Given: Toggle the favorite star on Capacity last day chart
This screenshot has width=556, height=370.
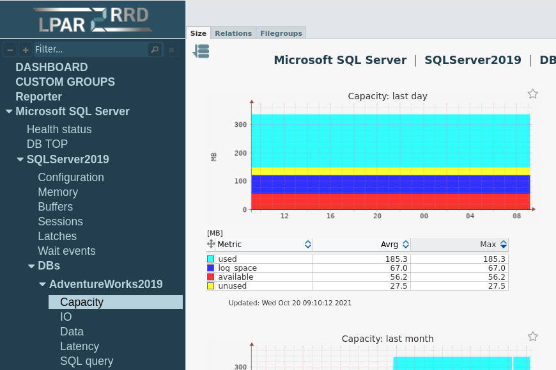Looking at the screenshot, I should coord(533,93).
